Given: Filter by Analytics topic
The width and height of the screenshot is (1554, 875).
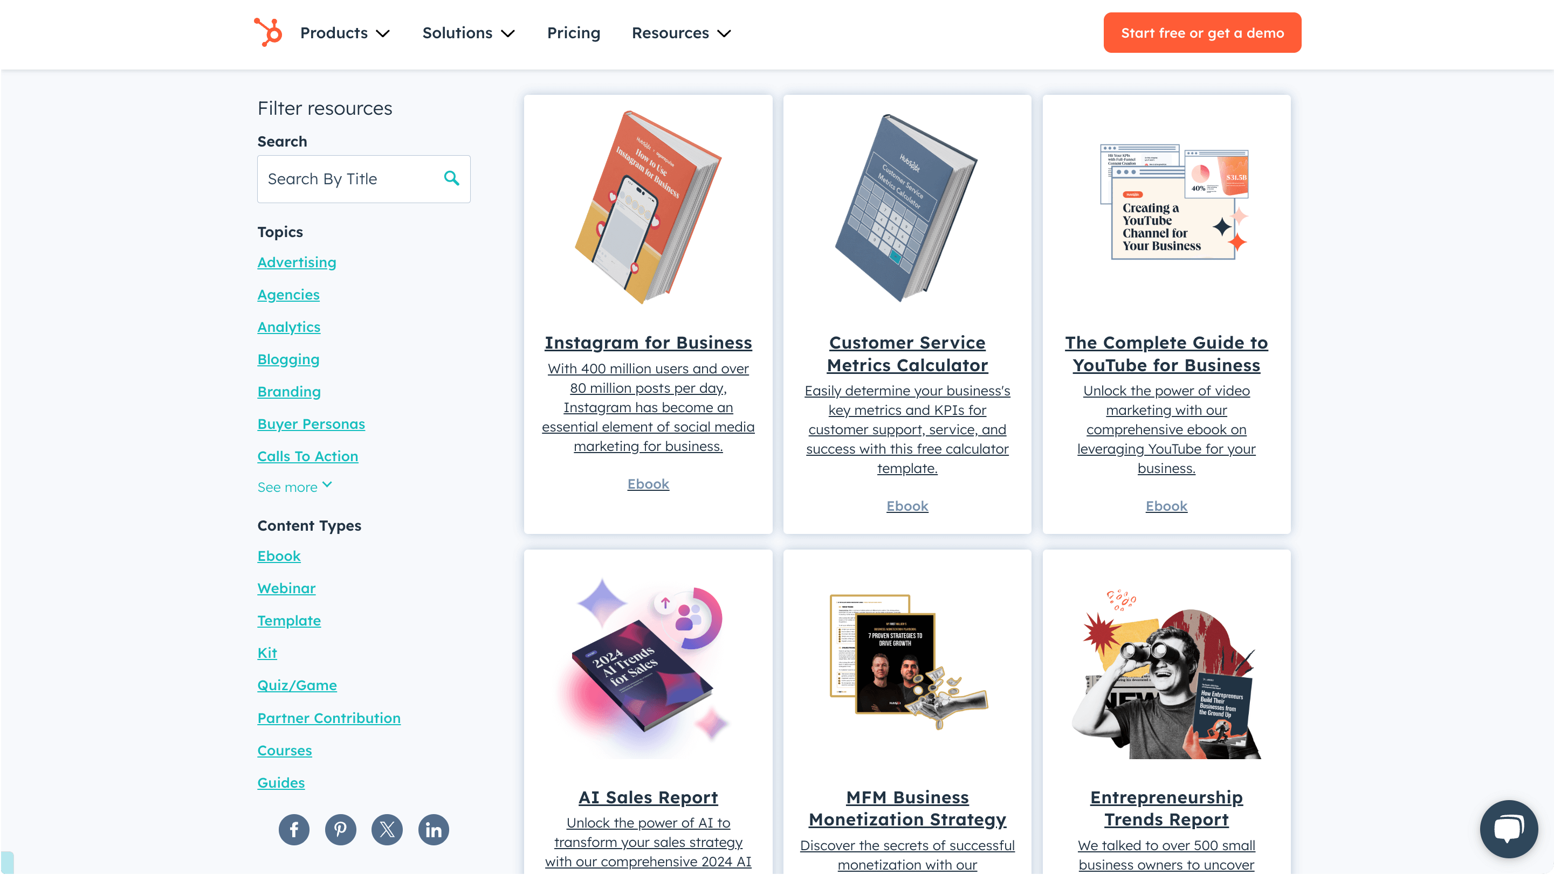Looking at the screenshot, I should coord(289,327).
